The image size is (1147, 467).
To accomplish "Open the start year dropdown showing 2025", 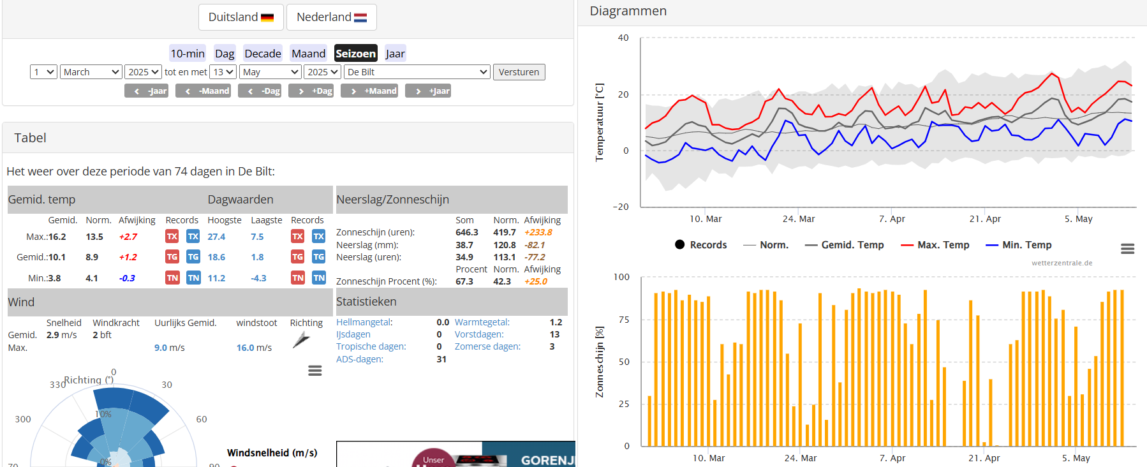I will pyautogui.click(x=143, y=72).
